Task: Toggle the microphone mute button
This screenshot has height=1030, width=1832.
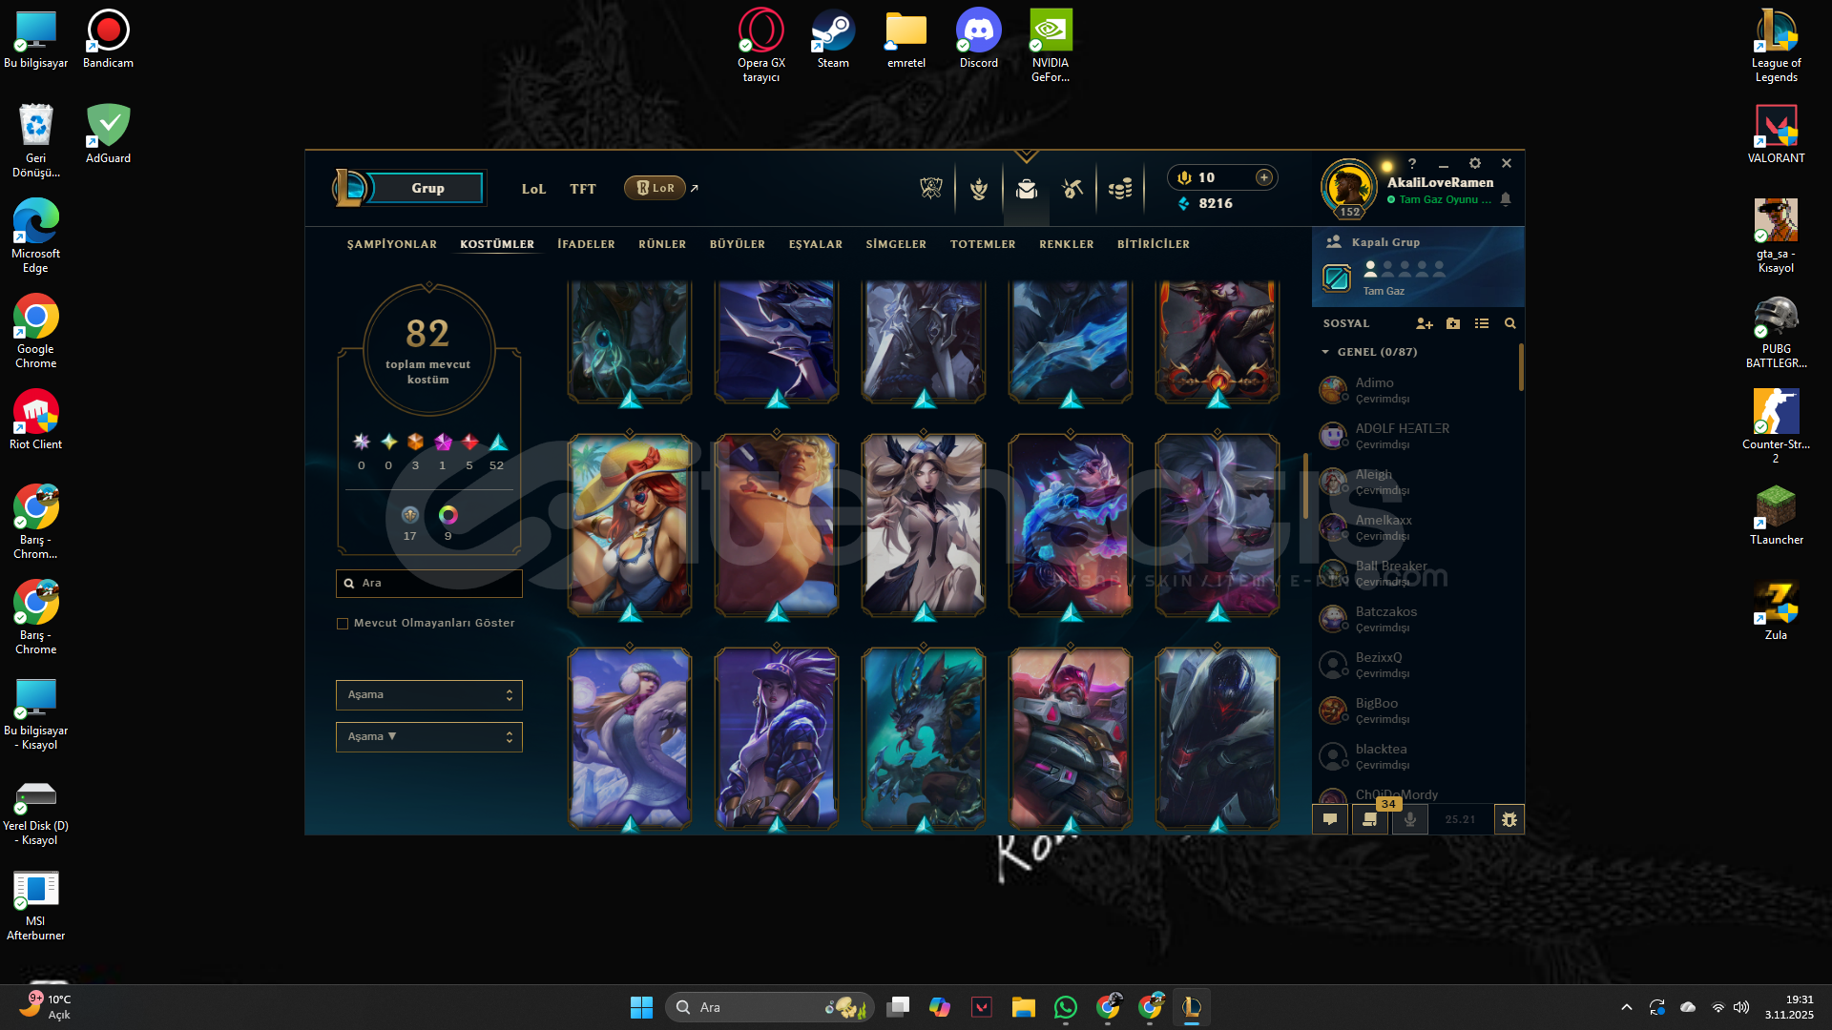Action: click(1409, 819)
